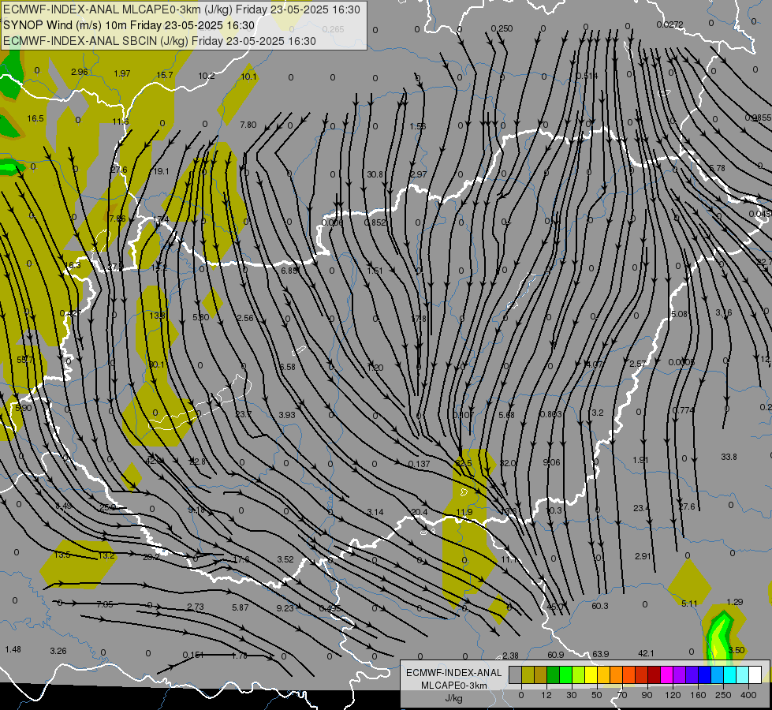The width and height of the screenshot is (772, 710).
Task: Click the legend tick label 160
Action: coord(698,695)
